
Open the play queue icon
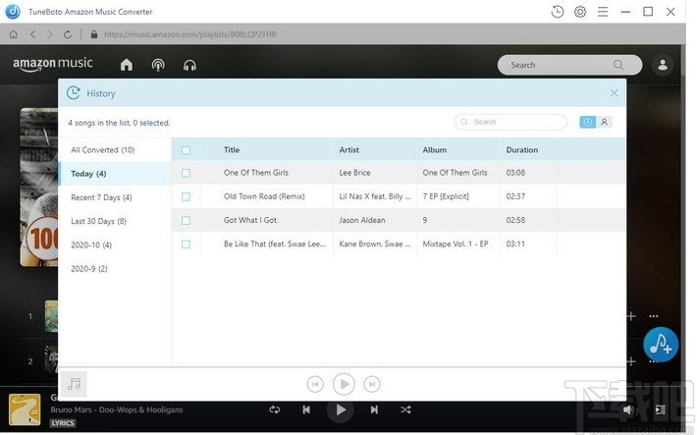pyautogui.click(x=660, y=409)
